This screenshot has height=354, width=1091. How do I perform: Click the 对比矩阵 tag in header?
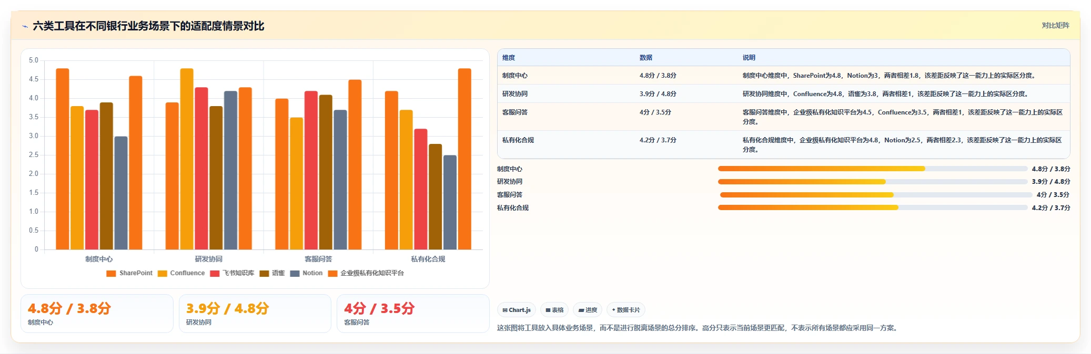pos(1055,25)
